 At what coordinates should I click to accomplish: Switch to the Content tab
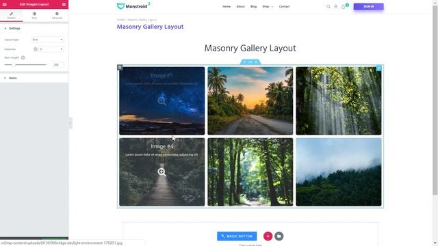pyautogui.click(x=12, y=15)
